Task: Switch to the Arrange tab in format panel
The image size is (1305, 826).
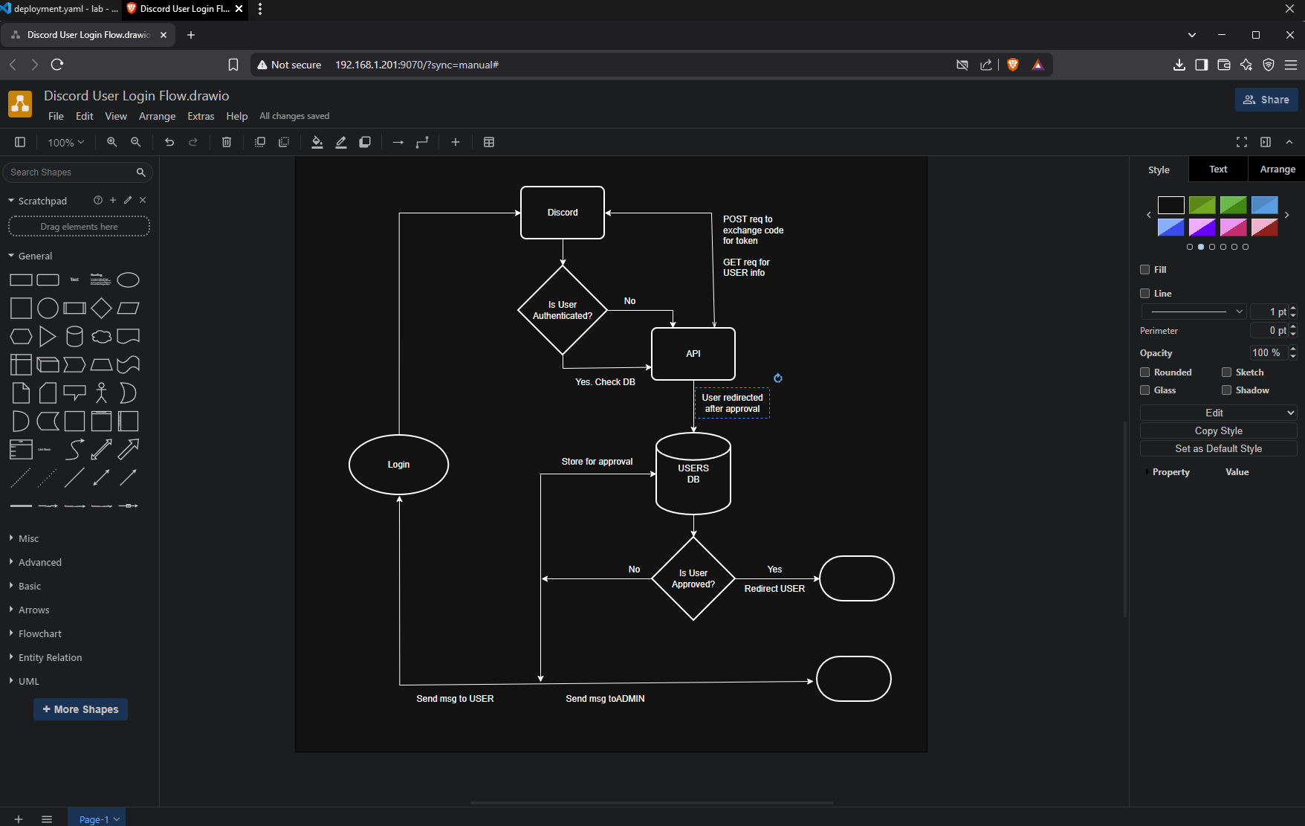Action: (1278, 170)
